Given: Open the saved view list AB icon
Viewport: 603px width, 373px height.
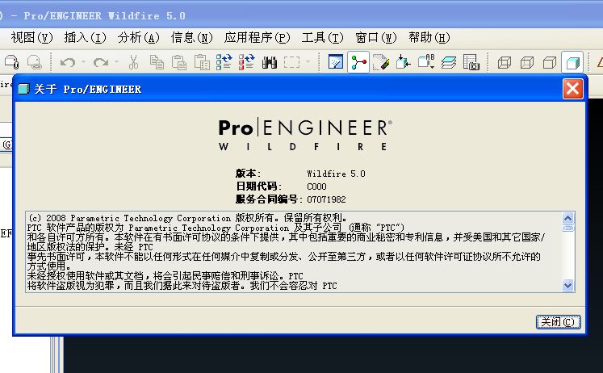Looking at the screenshot, I should point(426,61).
